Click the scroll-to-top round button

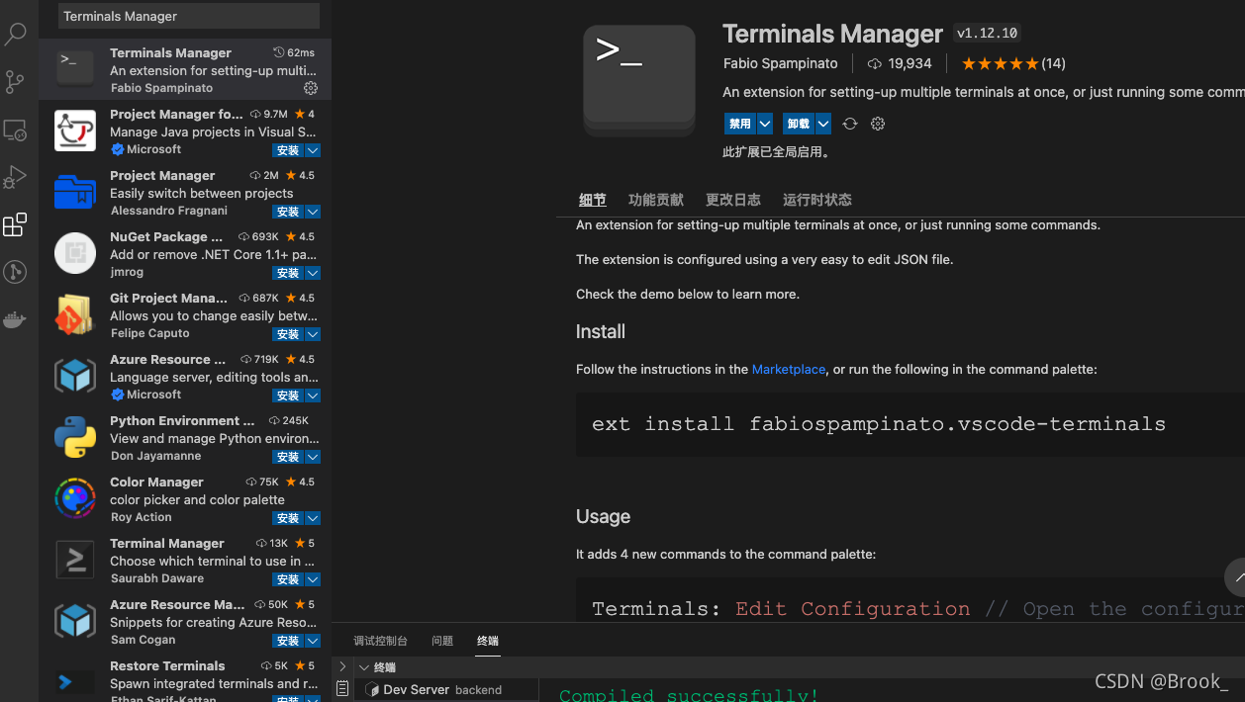pyautogui.click(x=1236, y=577)
